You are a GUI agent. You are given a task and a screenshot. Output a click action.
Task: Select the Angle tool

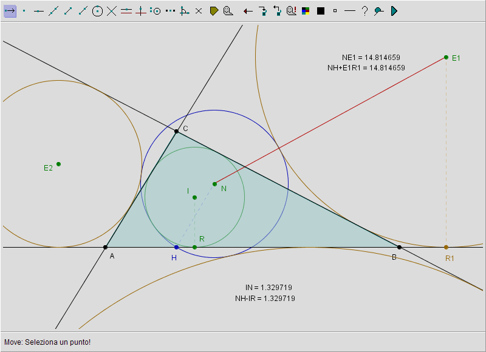point(185,11)
